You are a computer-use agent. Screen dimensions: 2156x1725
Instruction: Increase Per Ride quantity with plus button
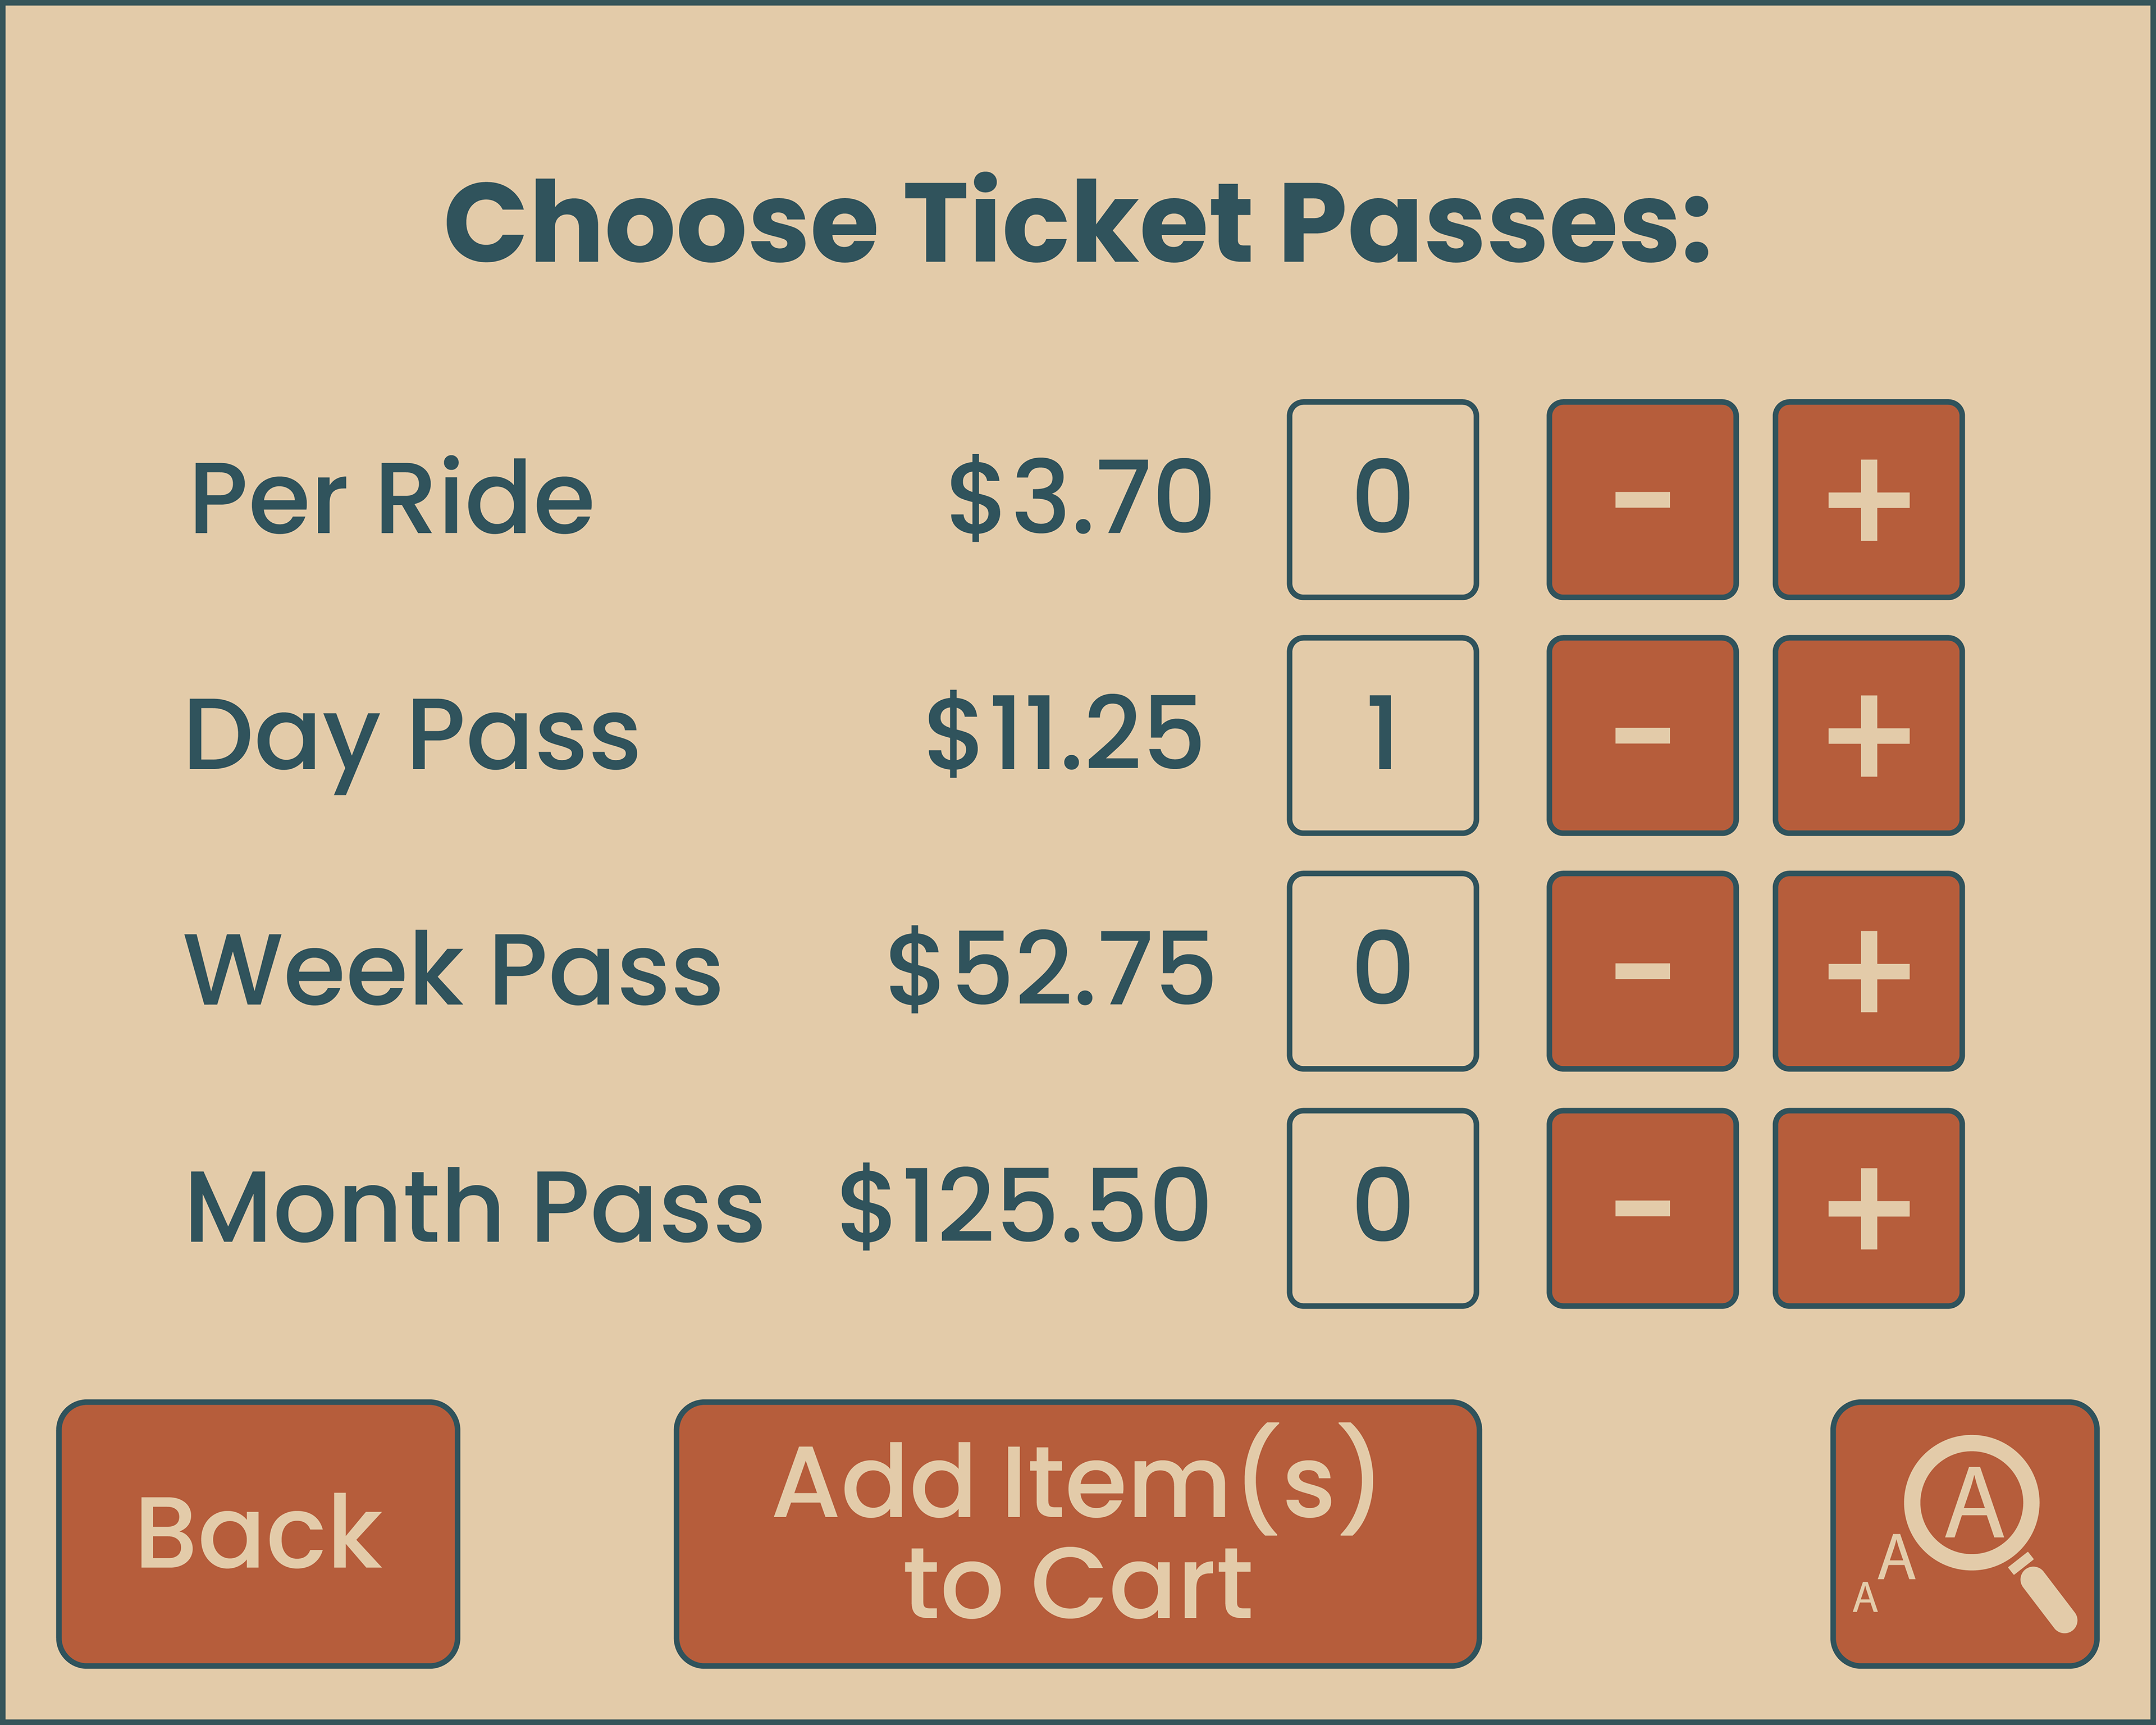pos(1868,500)
